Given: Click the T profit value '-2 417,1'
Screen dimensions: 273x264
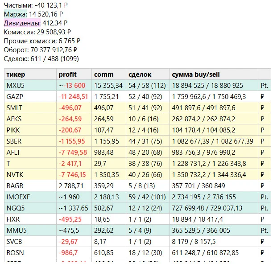Looking at the screenshot, I should (70, 163).
